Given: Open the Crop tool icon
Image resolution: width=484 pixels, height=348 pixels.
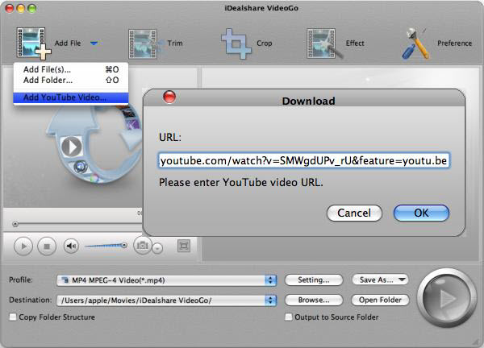Looking at the screenshot, I should 236,43.
